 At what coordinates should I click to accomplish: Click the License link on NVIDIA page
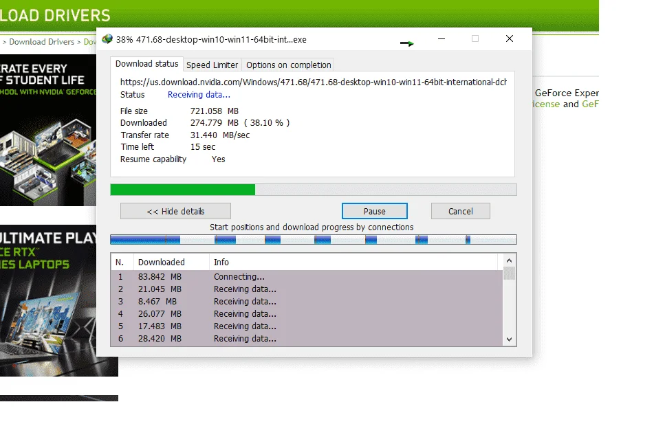click(546, 104)
